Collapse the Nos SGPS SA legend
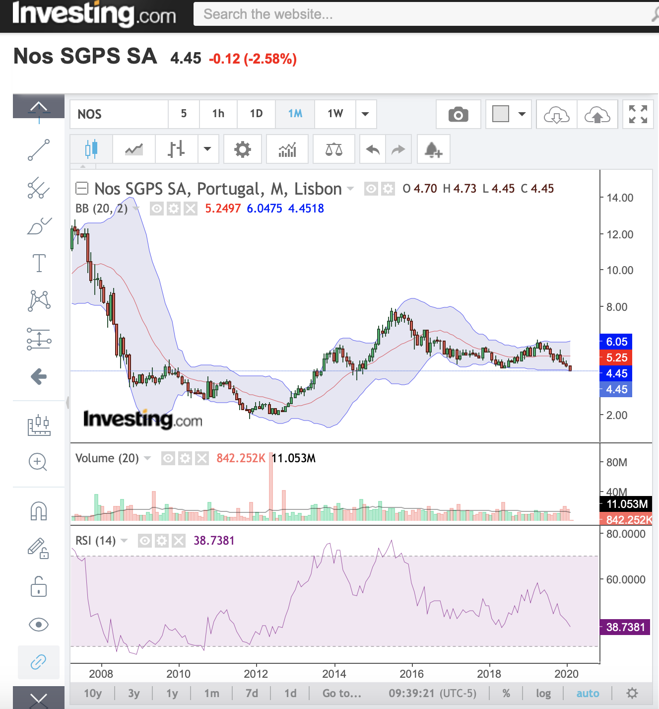 (x=82, y=189)
